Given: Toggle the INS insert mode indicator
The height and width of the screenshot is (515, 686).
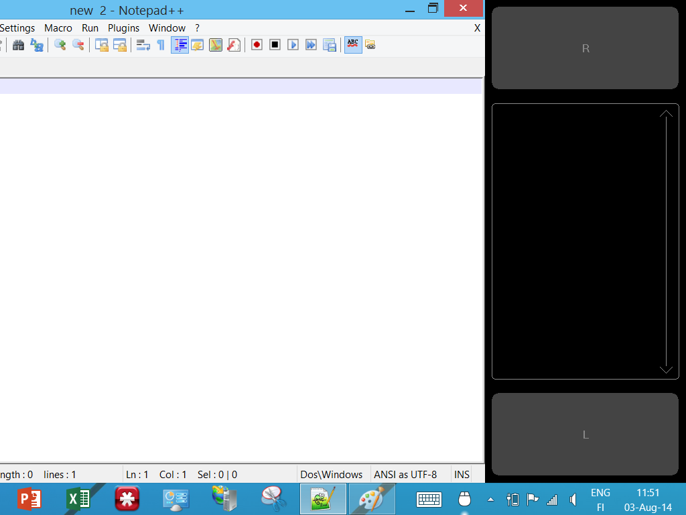Looking at the screenshot, I should click(462, 475).
